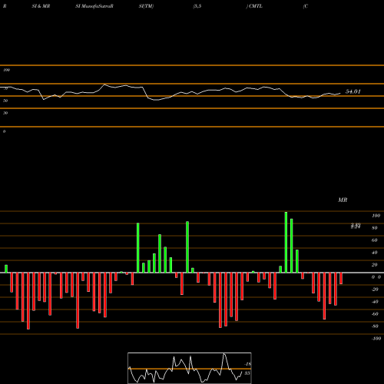
Task: Click the tallest green bar in the MR histogram
Action: pos(286,242)
